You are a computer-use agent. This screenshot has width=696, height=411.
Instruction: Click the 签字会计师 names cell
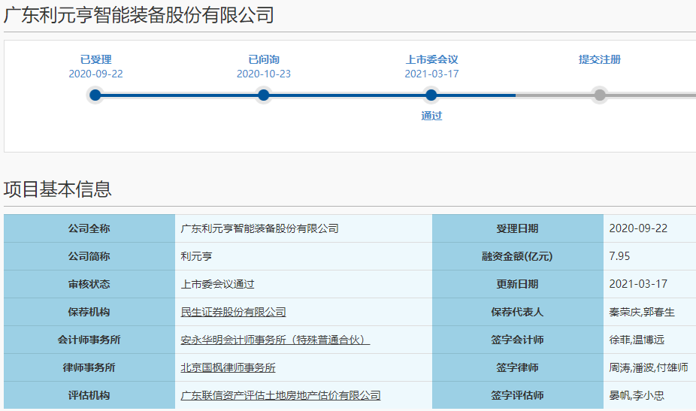[x=636, y=340]
